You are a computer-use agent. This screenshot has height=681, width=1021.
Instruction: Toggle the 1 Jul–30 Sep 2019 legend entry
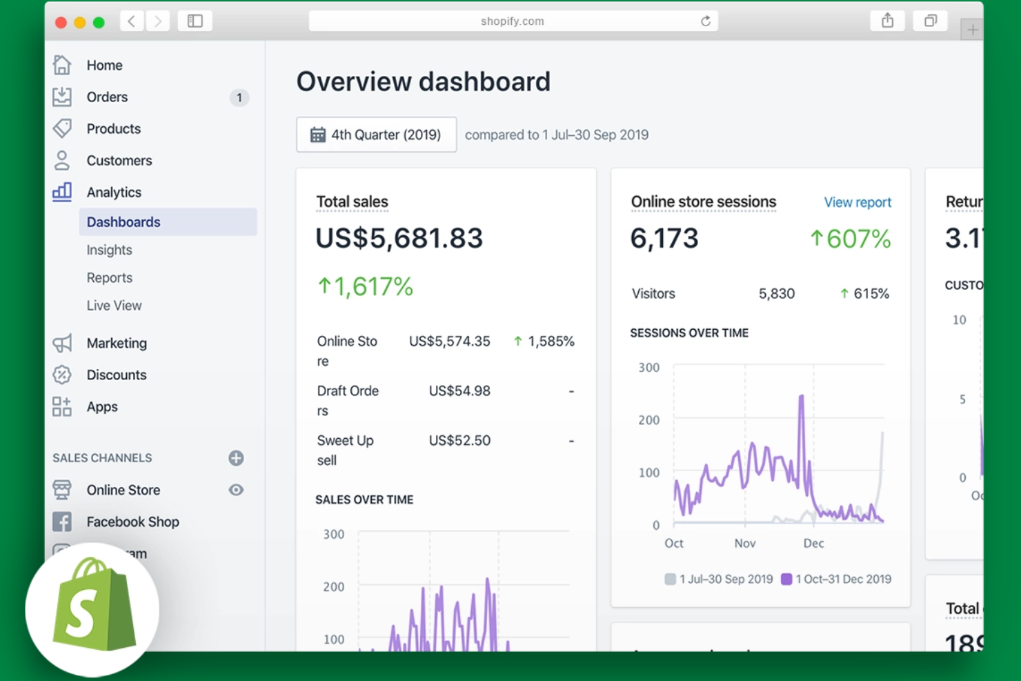tap(717, 579)
